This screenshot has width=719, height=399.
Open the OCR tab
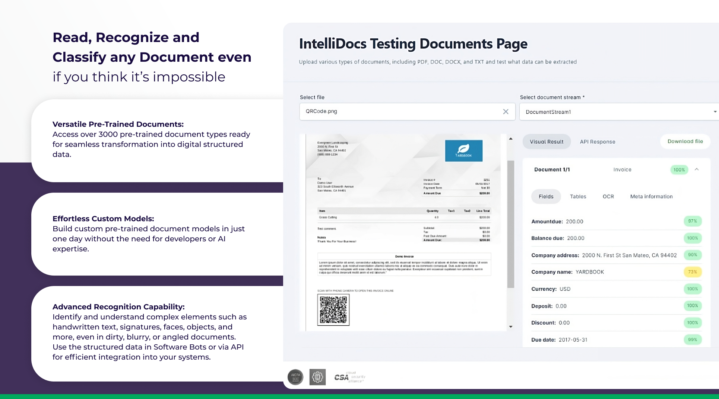click(x=608, y=196)
